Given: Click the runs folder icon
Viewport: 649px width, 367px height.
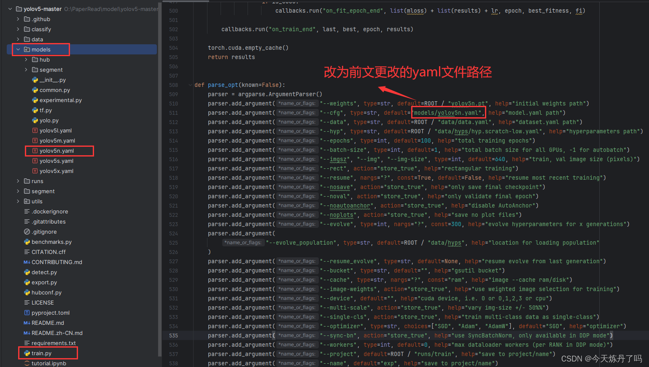Looking at the screenshot, I should click(x=27, y=181).
